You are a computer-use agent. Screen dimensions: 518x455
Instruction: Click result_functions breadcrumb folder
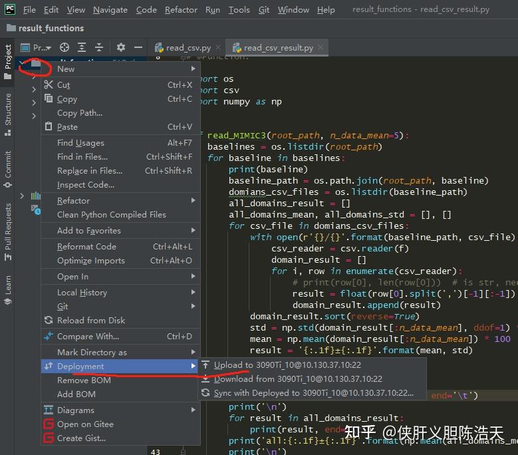click(x=45, y=28)
